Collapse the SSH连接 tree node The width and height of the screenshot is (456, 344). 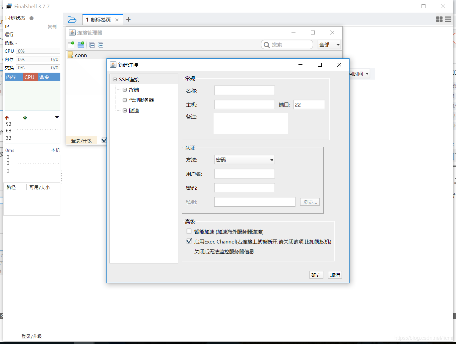tap(115, 80)
